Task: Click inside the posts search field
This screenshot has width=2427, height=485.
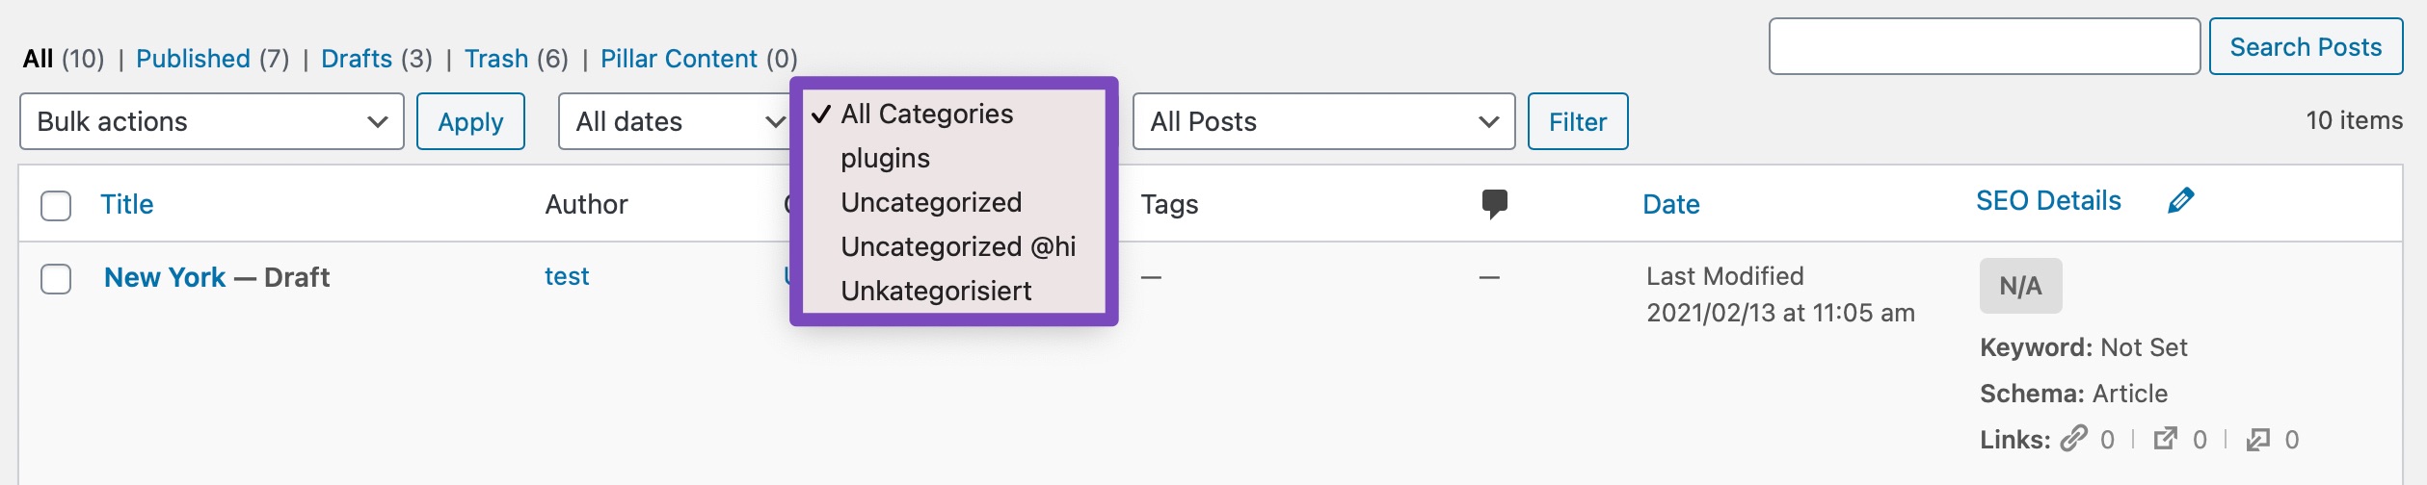Action: pos(1984,46)
